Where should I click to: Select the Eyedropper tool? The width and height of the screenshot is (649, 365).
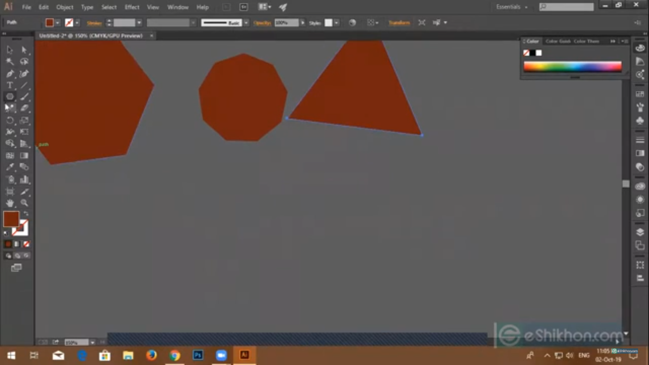click(9, 167)
